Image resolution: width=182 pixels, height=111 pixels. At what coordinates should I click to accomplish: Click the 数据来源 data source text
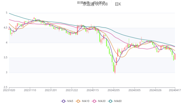pos(82,2)
